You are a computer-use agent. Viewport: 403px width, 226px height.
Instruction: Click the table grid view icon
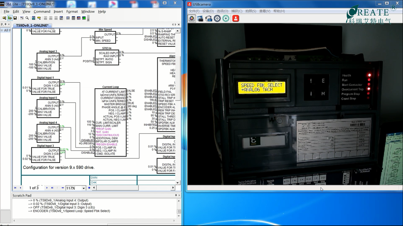click(73, 18)
